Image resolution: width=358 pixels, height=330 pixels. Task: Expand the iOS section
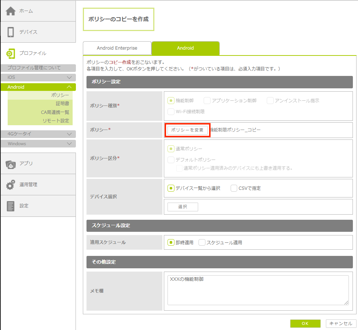point(38,77)
